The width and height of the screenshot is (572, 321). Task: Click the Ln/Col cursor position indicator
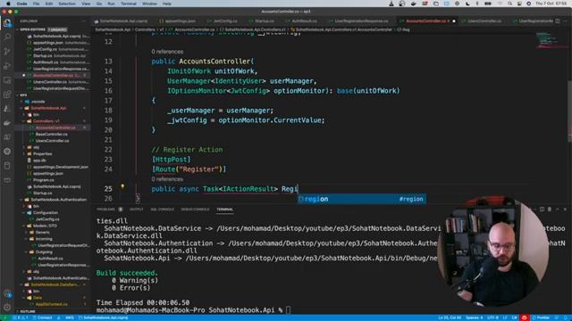[449, 317]
